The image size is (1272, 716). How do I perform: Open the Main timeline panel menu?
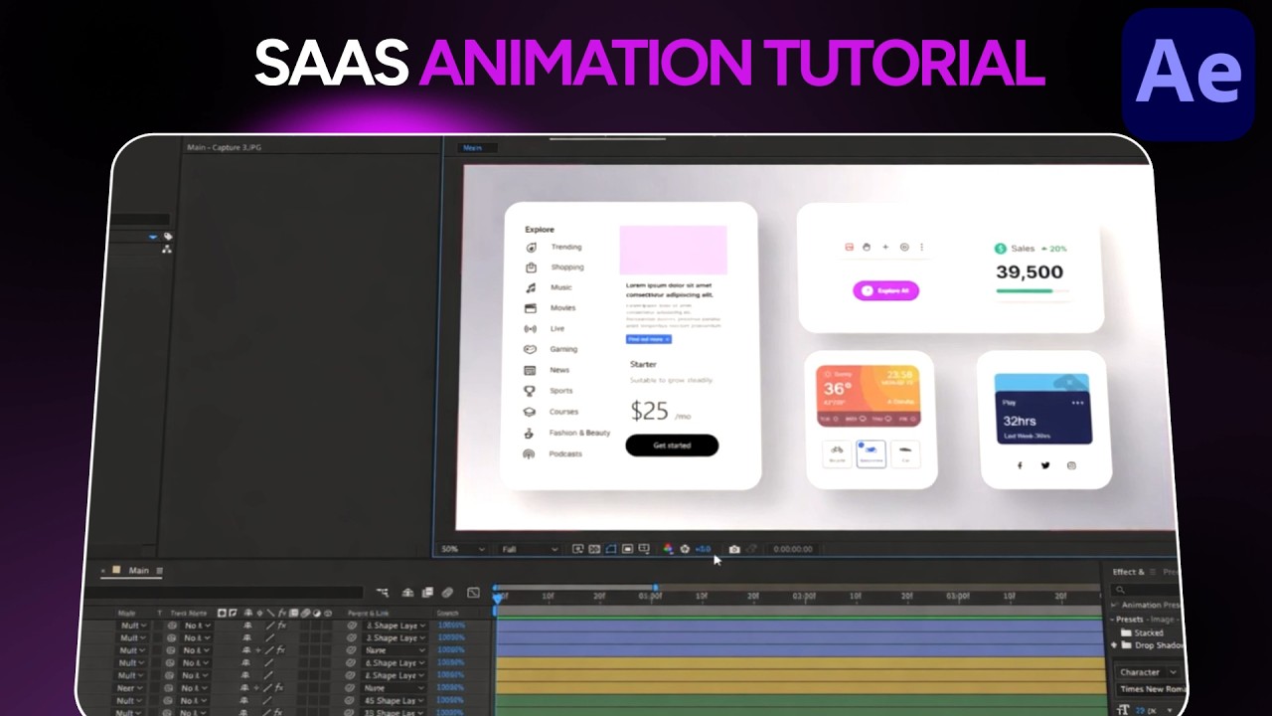[x=159, y=571]
